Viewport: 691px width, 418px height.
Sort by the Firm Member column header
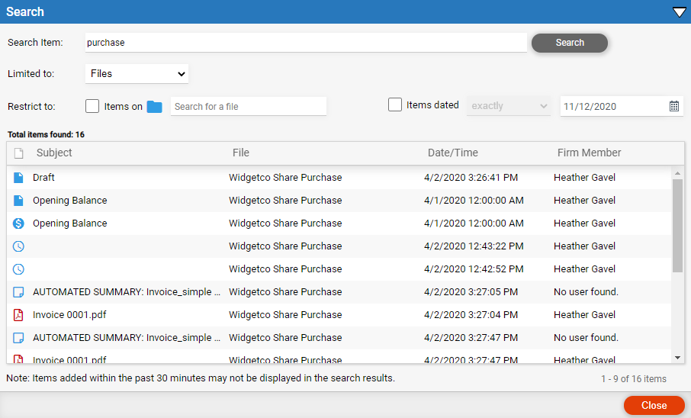point(589,153)
